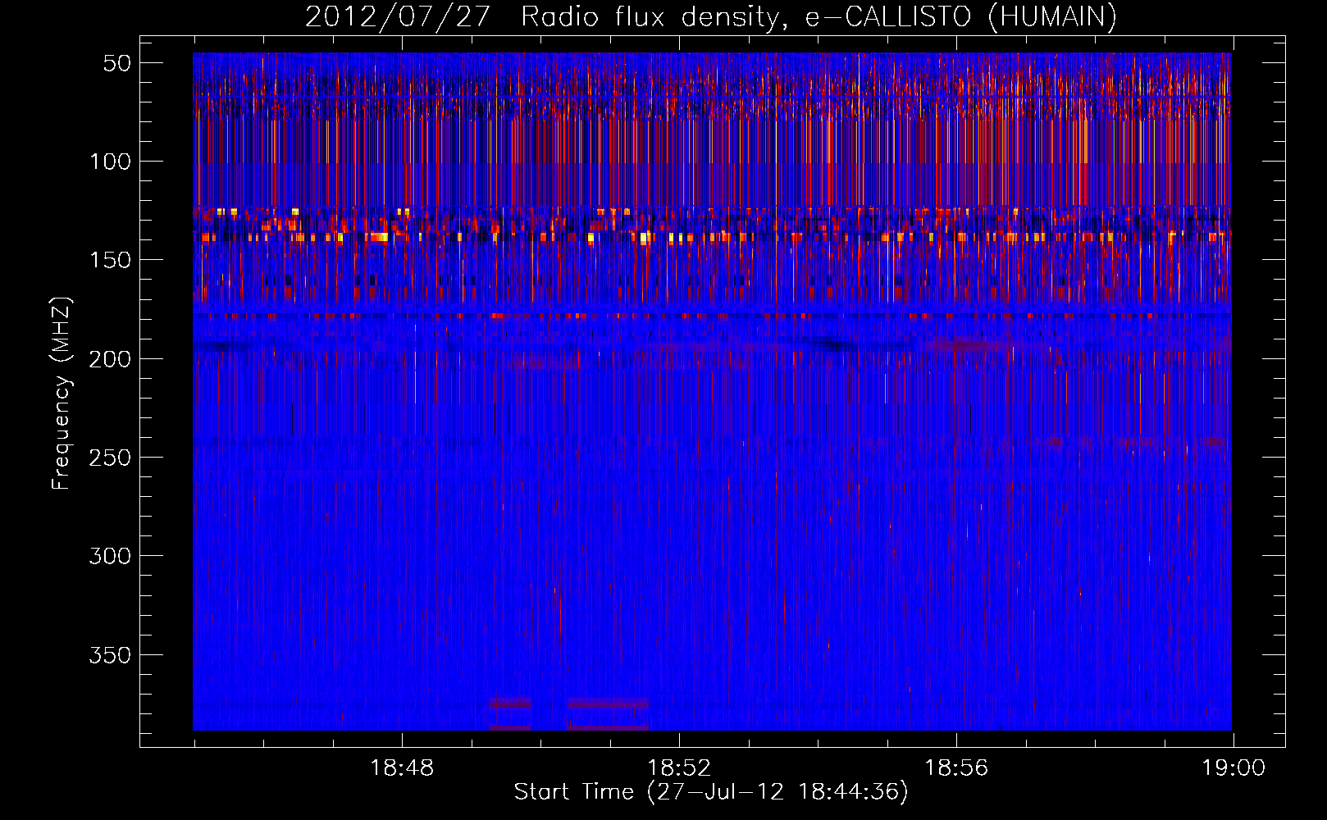Click the date "2012/07/27" in the title
Viewport: 1327px width, 820px height.
(x=398, y=16)
